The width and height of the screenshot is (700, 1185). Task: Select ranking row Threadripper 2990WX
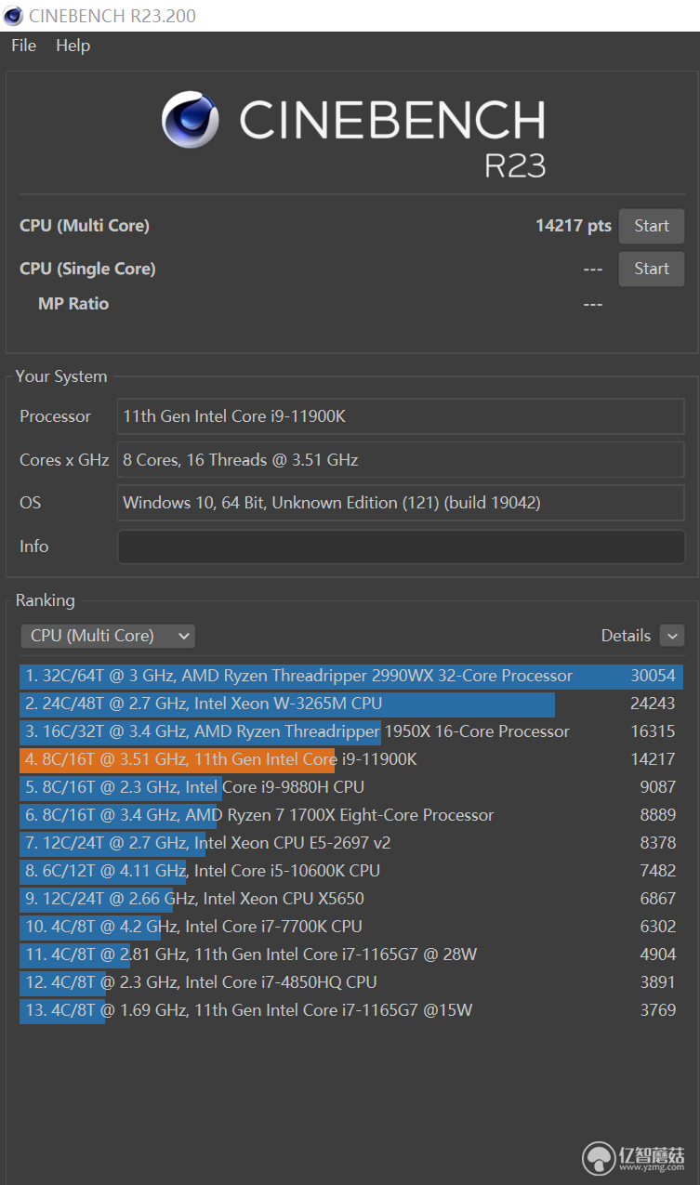coord(351,676)
